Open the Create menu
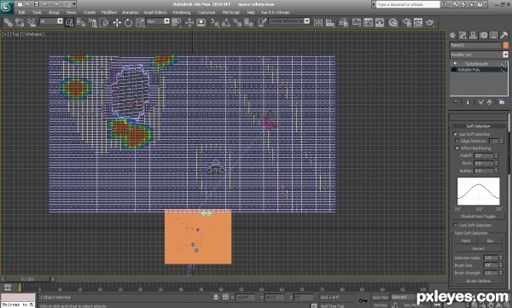512x308 pixels. coord(90,13)
